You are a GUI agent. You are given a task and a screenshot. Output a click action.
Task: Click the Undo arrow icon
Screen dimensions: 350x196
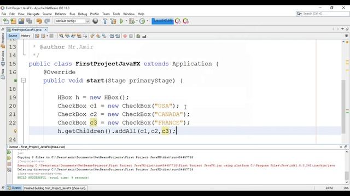coord(39,21)
